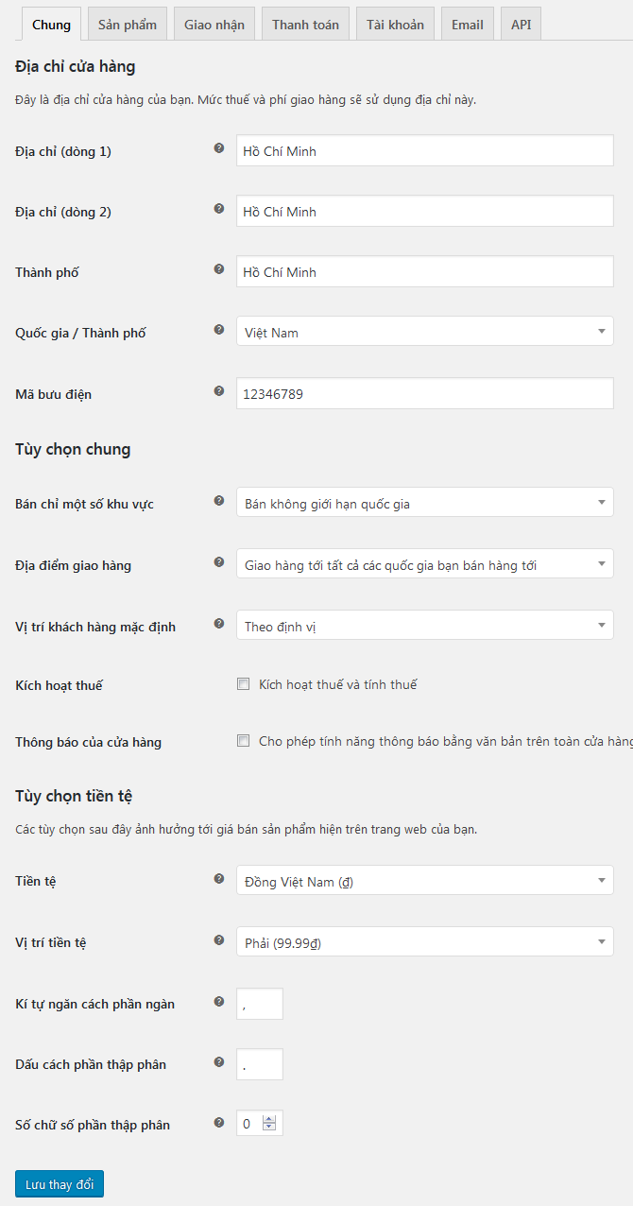Open the Tiền tệ currency dropdown
Viewport: 633px width, 1206px height.
[424, 881]
